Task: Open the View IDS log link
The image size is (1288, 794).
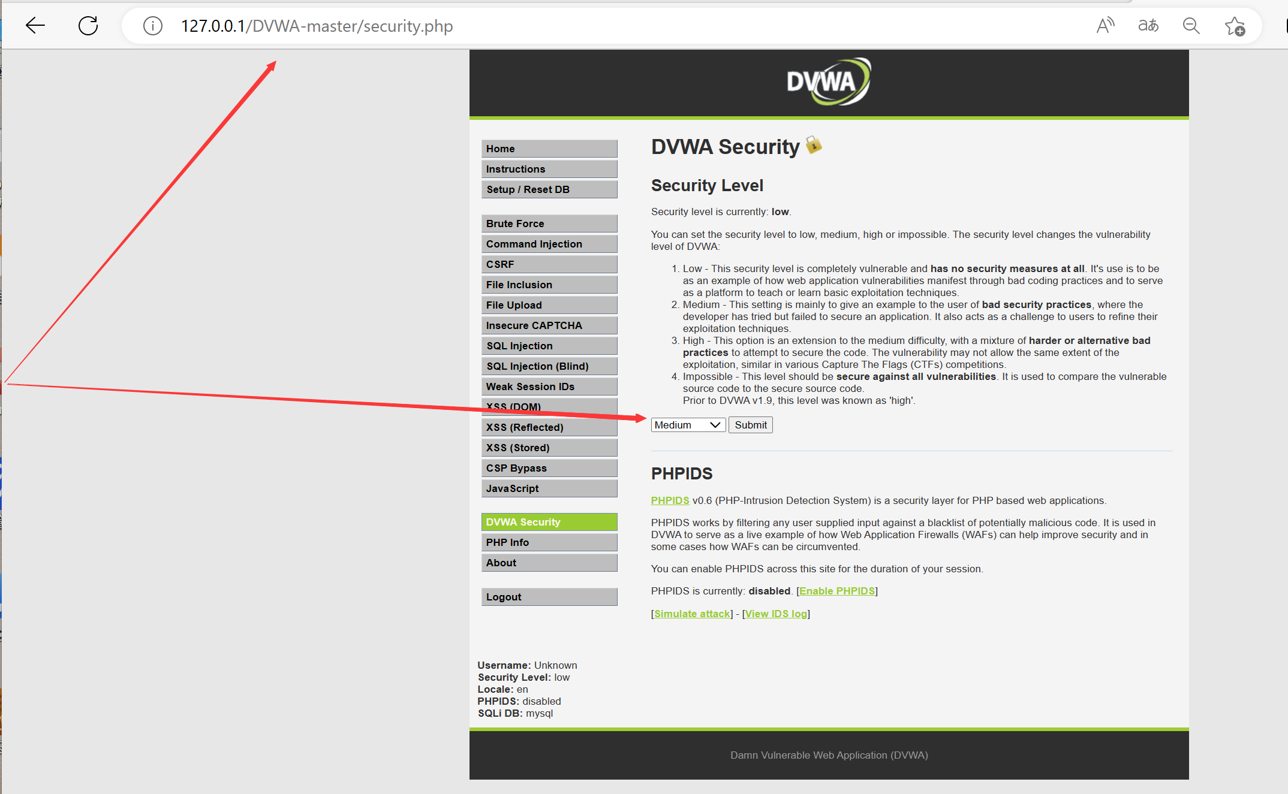Action: (776, 614)
